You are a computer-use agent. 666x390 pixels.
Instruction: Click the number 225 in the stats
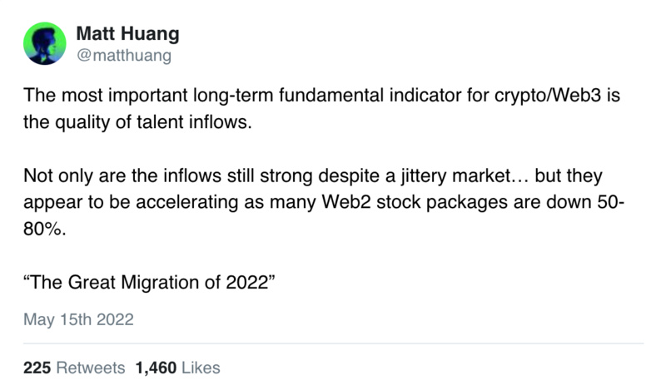[x=37, y=367]
